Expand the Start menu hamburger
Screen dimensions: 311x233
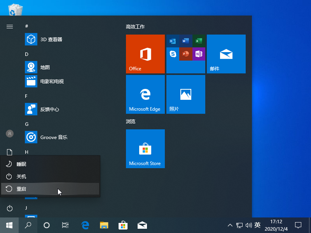(9, 26)
